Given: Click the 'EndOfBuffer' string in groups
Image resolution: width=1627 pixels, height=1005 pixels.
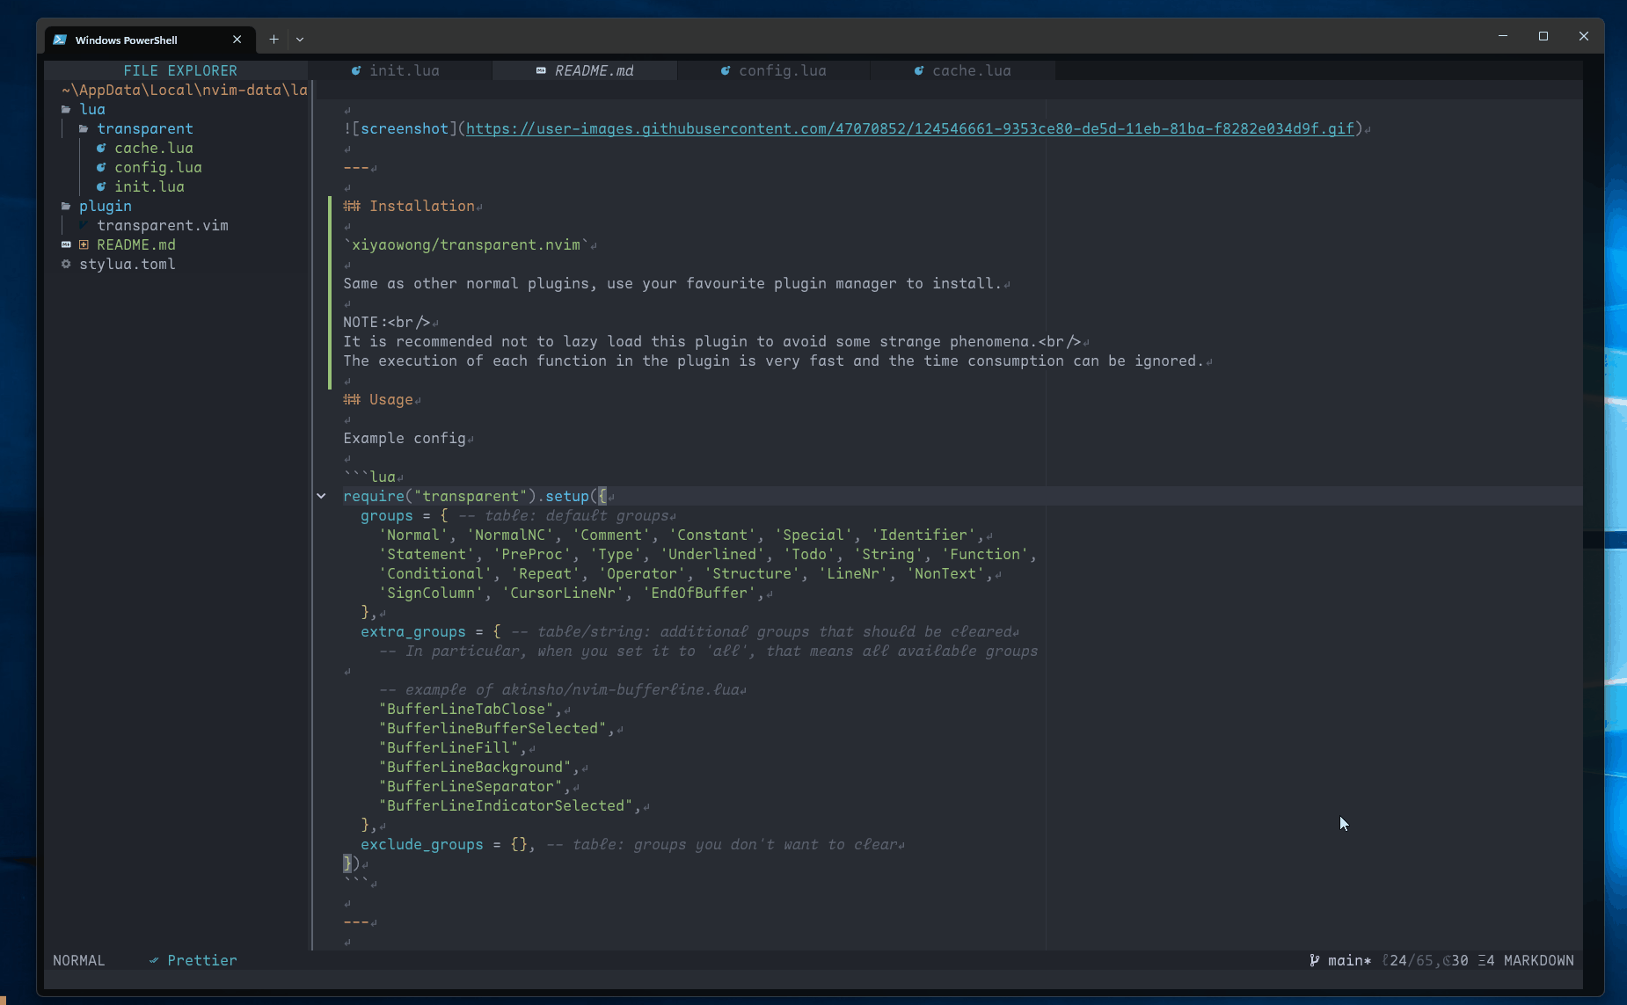Looking at the screenshot, I should click(699, 594).
